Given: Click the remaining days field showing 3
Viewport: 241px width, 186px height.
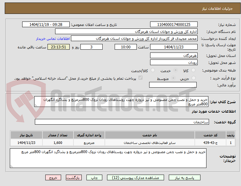Looking at the screenshot, I should [x=92, y=47].
